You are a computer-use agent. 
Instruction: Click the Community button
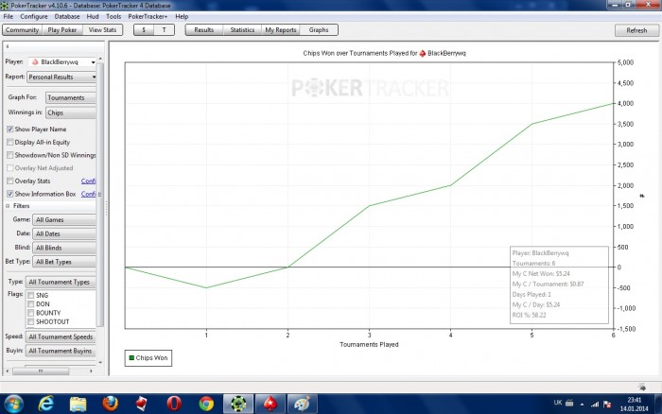coord(22,30)
